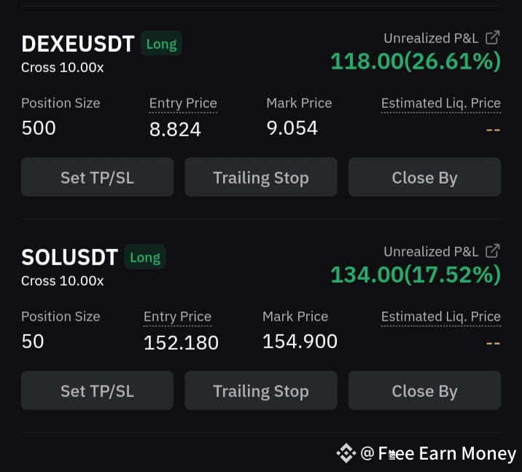Choose Close By for SOLUSDT position

pyautogui.click(x=424, y=390)
